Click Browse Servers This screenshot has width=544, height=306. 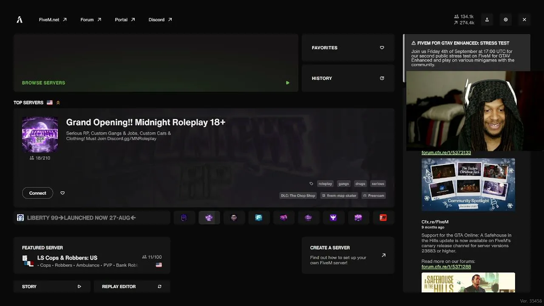tap(156, 63)
